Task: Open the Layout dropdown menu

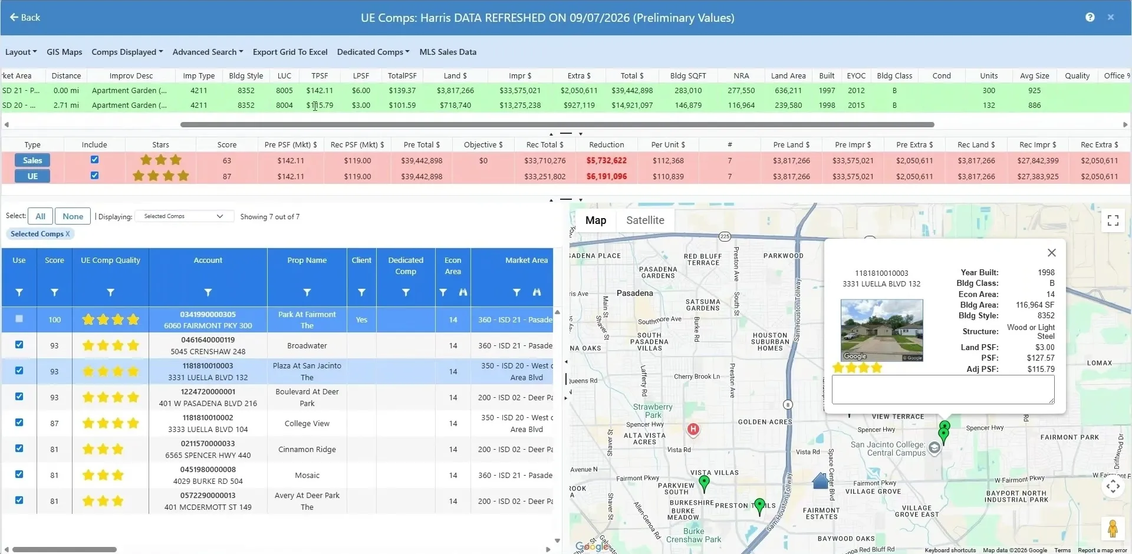Action: 21,52
